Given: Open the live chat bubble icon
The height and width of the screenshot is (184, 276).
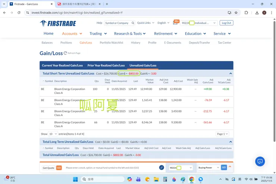Looking at the screenshot, I should 260,161.
